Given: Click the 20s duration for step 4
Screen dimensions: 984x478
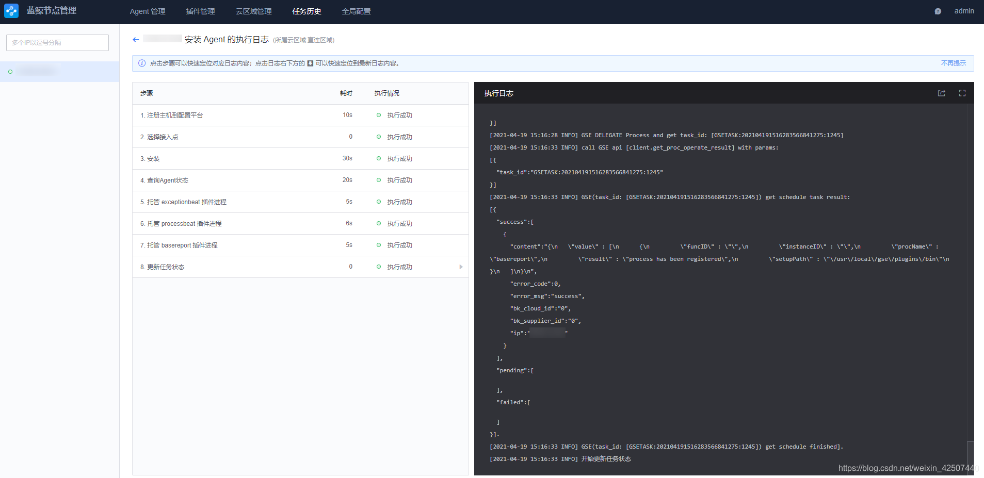Looking at the screenshot, I should (x=347, y=180).
